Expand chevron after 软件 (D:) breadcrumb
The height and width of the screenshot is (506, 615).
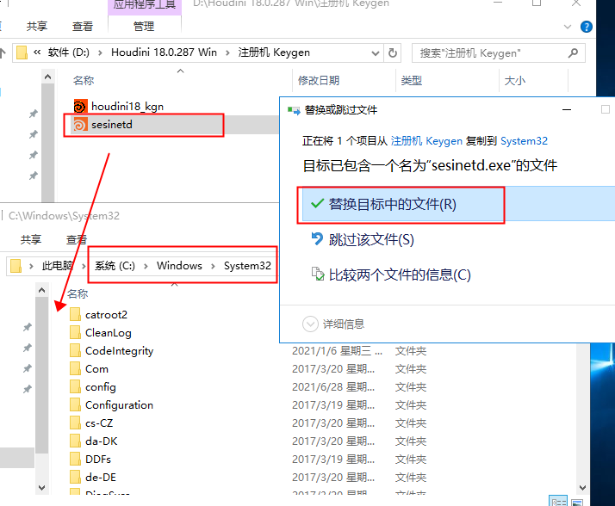pos(100,52)
